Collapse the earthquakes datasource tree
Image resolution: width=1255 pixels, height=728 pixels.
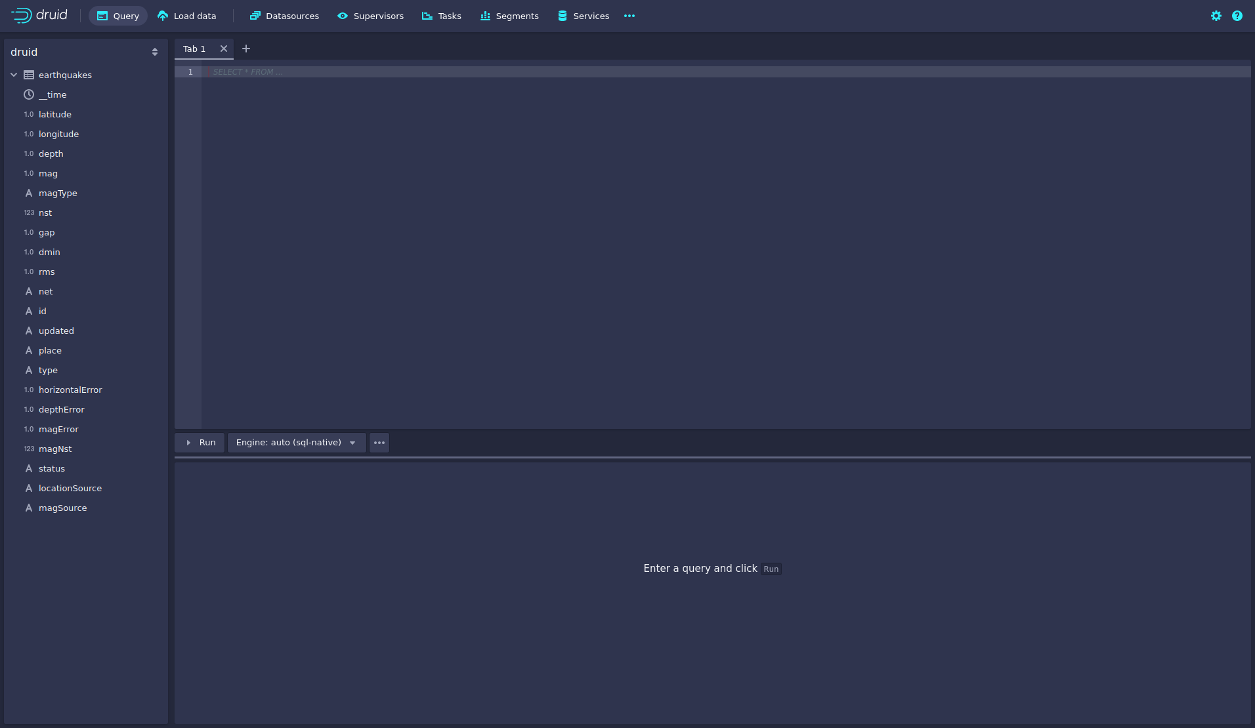[x=14, y=75]
